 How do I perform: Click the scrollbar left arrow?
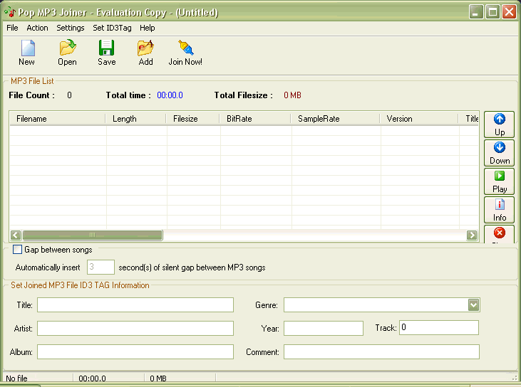[16, 235]
